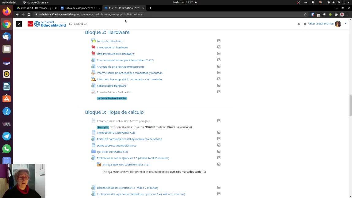The image size is (352, 198).
Task: Click the Bloque 2: Hardware heading
Action: (107, 32)
